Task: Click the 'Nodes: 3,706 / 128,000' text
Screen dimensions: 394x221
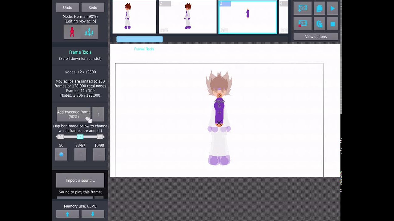Action: 80,95
